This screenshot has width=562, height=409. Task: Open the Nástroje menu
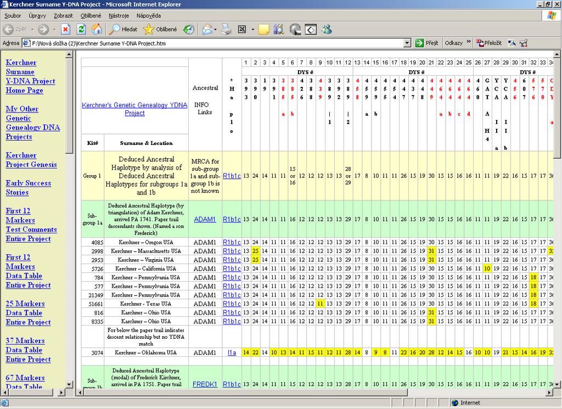point(119,16)
